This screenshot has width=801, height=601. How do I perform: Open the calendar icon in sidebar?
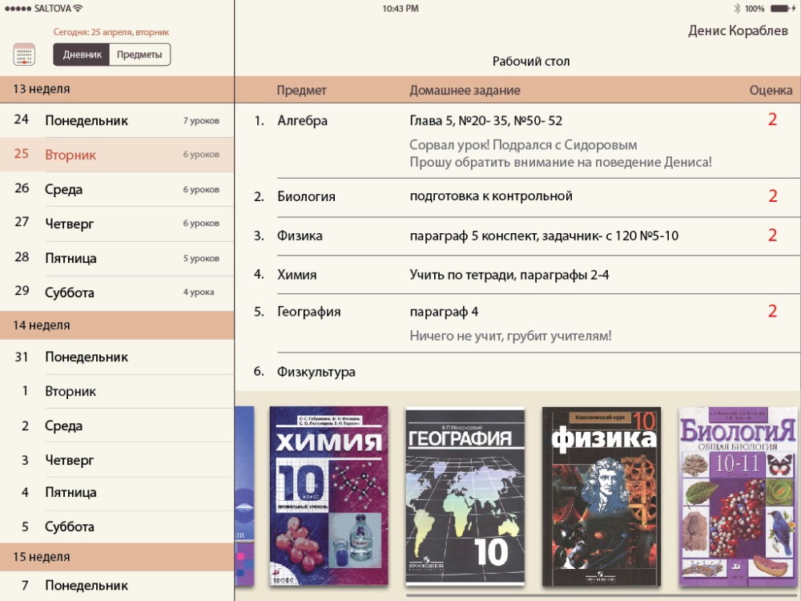coord(25,55)
